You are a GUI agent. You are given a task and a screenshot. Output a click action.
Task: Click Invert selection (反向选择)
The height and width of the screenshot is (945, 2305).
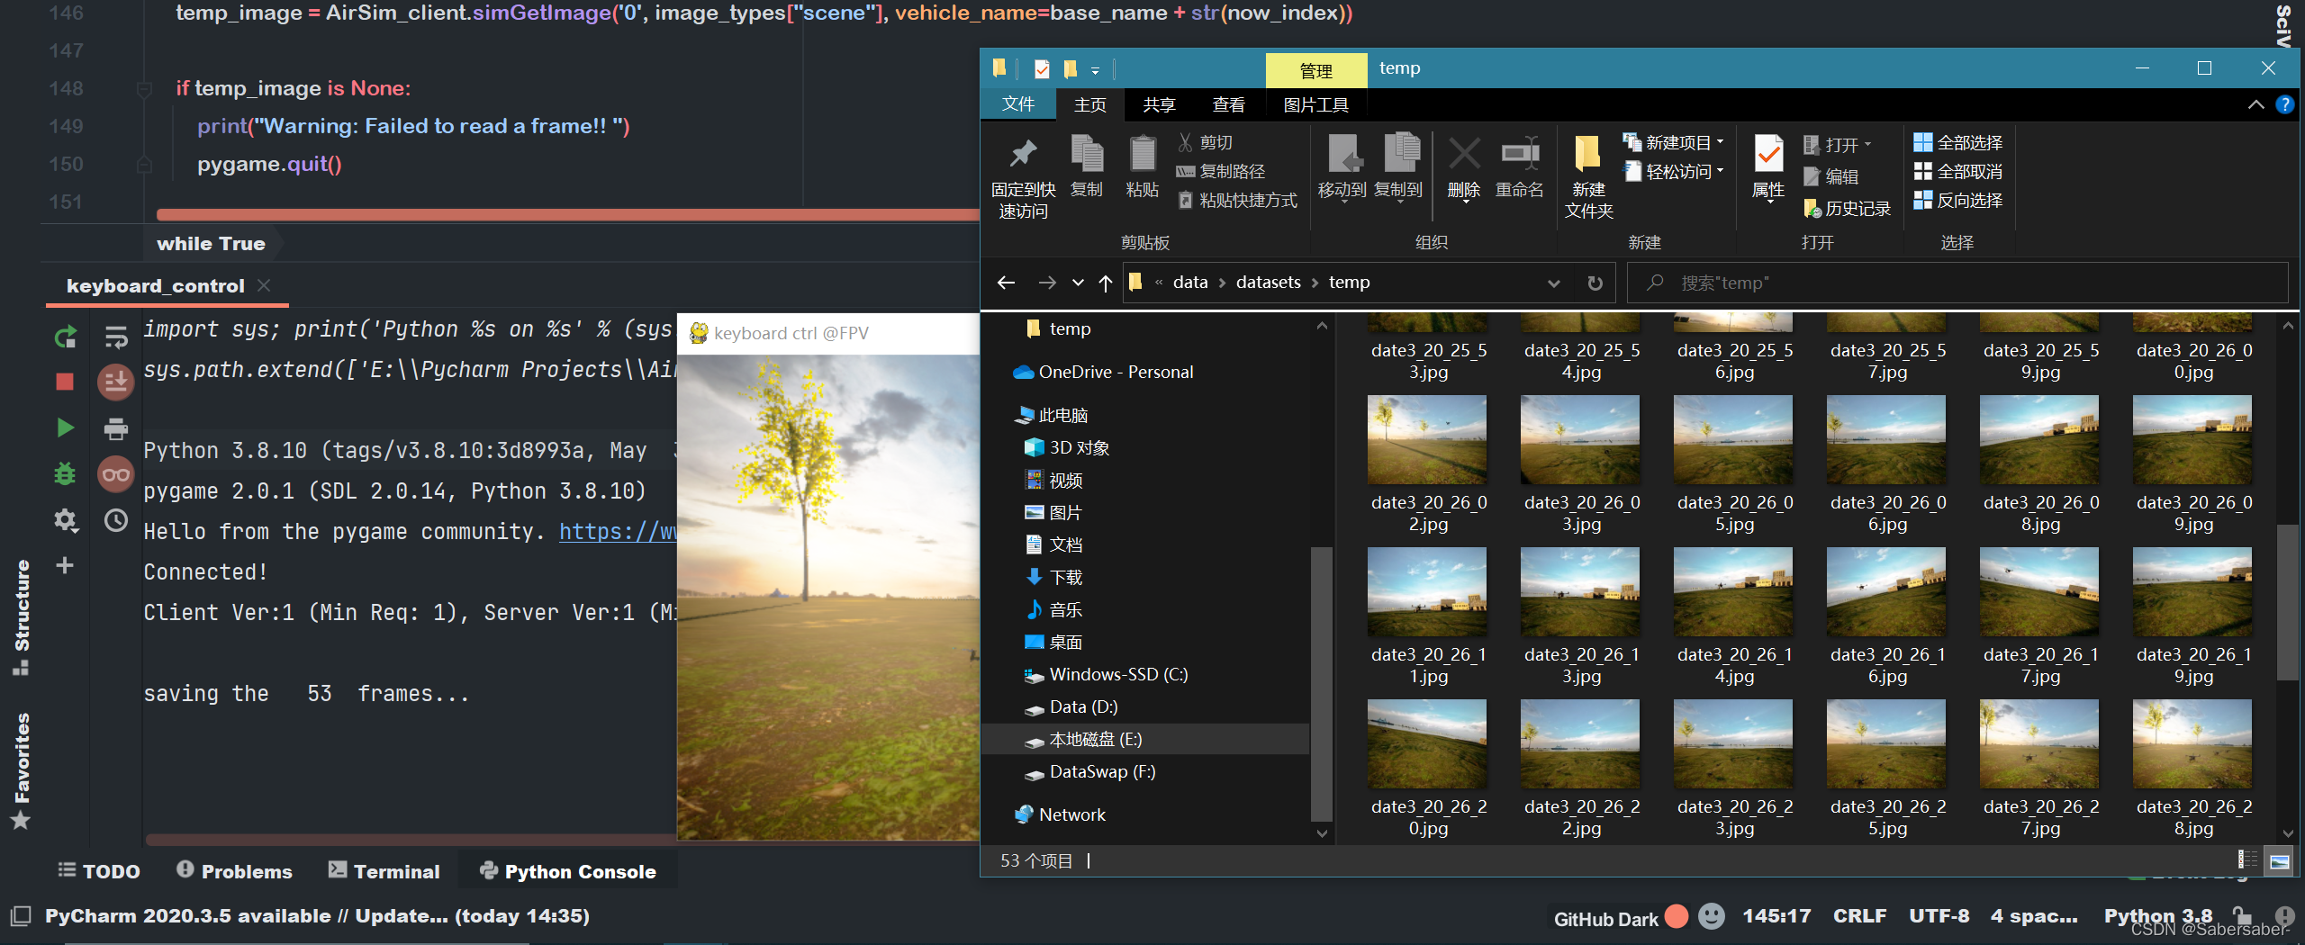1958,200
